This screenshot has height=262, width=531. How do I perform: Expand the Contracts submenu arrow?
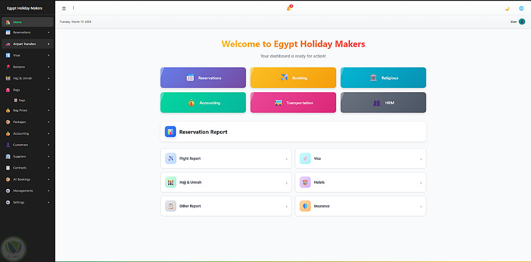point(49,168)
